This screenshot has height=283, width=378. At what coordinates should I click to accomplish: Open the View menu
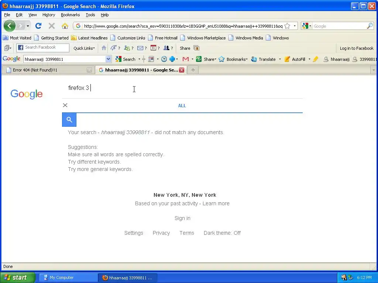[x=32, y=15]
